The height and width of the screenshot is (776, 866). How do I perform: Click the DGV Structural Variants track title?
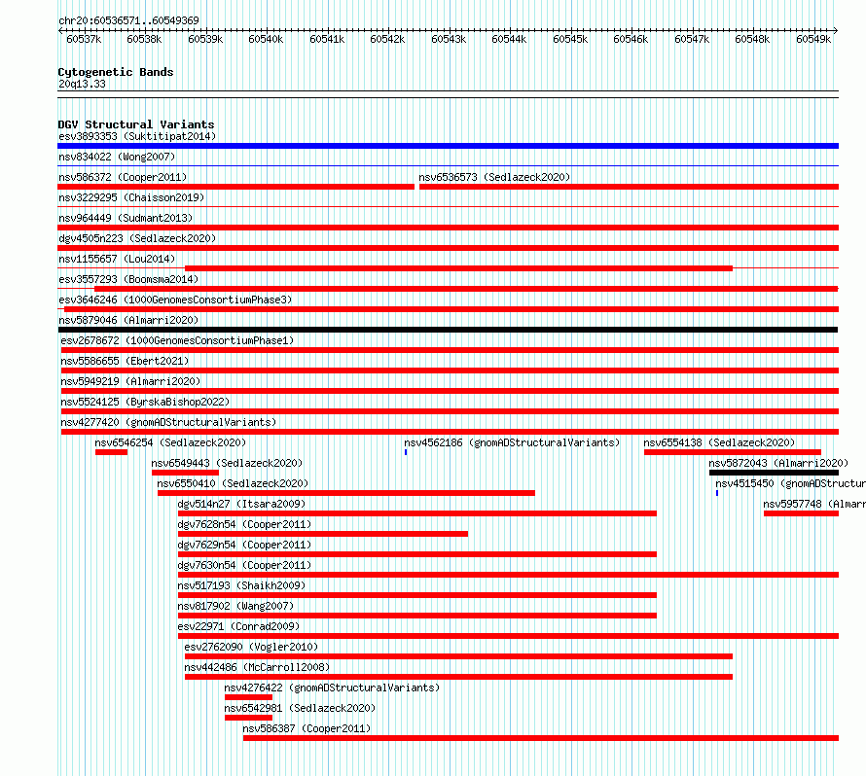136,124
